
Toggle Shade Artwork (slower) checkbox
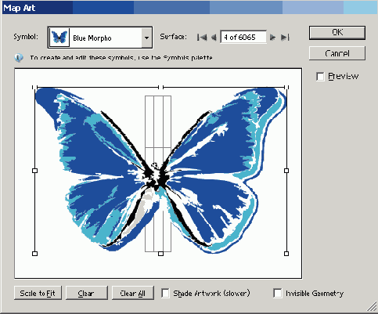tap(165, 293)
